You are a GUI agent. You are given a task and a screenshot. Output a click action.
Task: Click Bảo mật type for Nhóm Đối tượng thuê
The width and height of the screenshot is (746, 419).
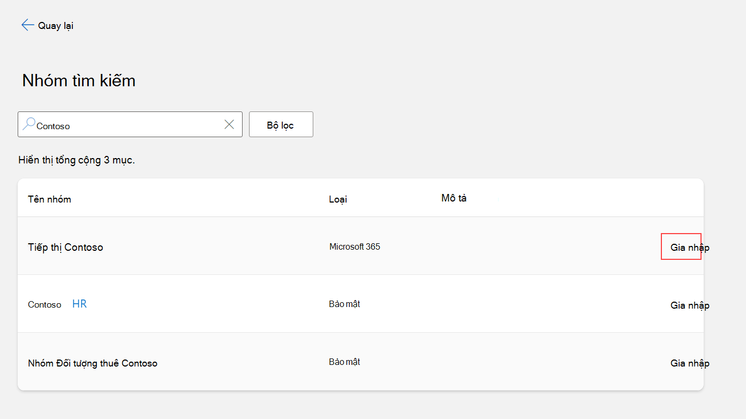coord(344,362)
